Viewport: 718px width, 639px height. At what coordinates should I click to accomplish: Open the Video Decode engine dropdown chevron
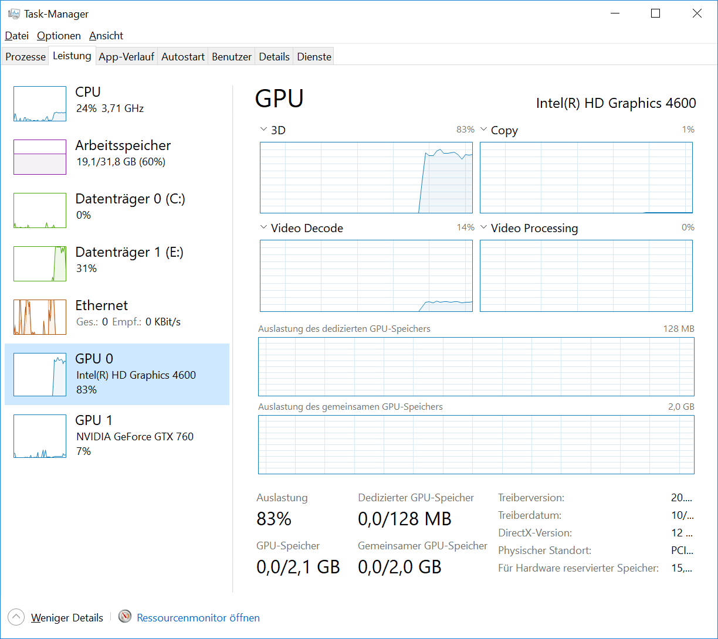(263, 227)
